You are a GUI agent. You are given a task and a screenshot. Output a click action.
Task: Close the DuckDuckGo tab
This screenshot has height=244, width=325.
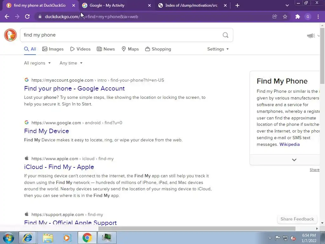coord(74,5)
